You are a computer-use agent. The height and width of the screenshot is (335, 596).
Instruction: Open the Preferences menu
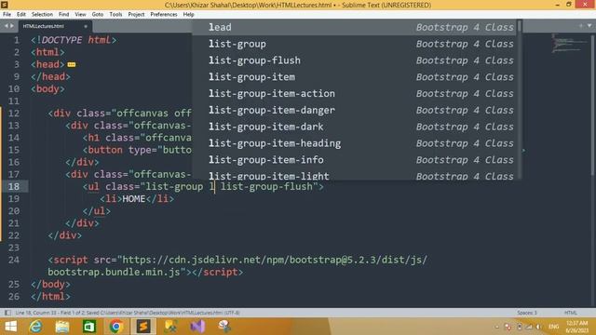click(164, 15)
